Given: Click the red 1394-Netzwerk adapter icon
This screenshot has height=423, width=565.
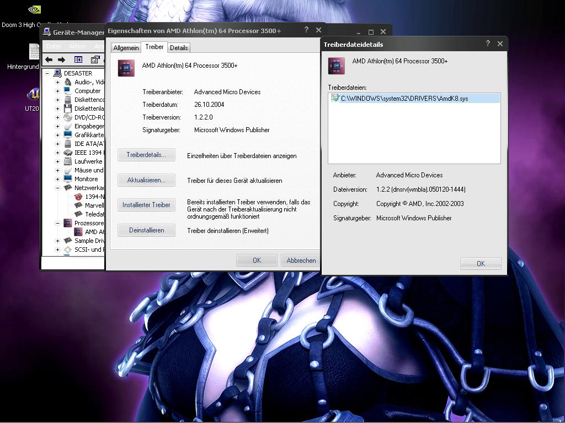Looking at the screenshot, I should click(x=78, y=197).
